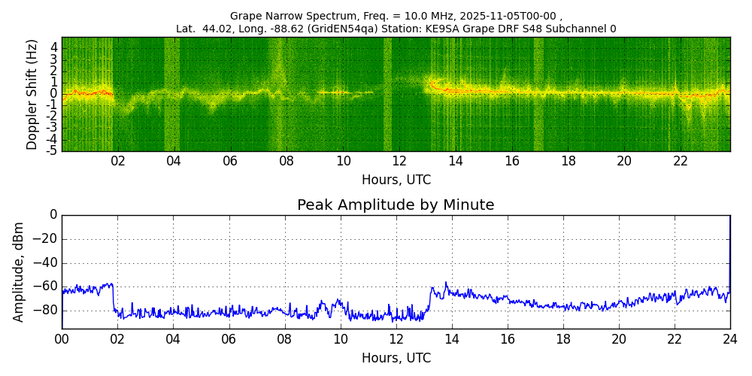752x376 pixels.
Task: Select the 'Doppler Shift (Hz)' axis label
Action: pyautogui.click(x=32, y=94)
